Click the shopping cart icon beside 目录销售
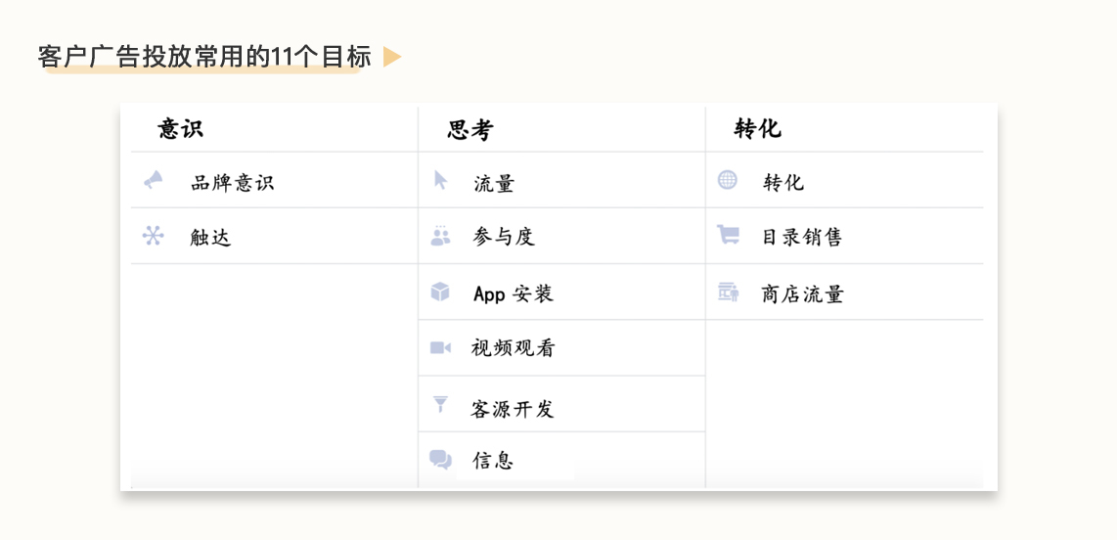Screen dimensions: 1117x540 (728, 235)
